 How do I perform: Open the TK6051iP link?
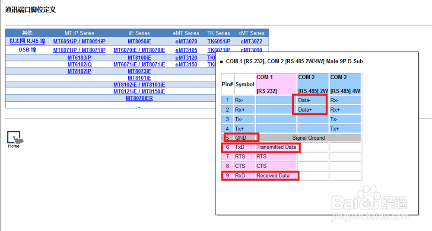[219, 42]
